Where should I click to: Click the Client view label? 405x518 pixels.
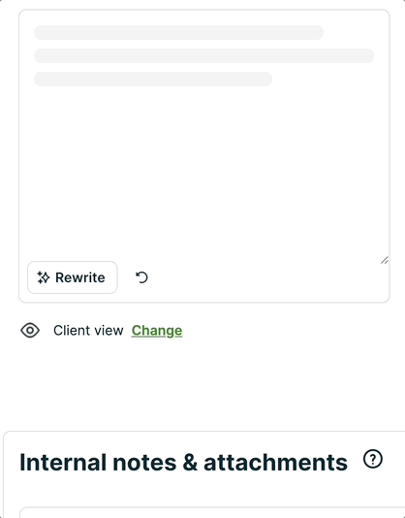click(88, 331)
